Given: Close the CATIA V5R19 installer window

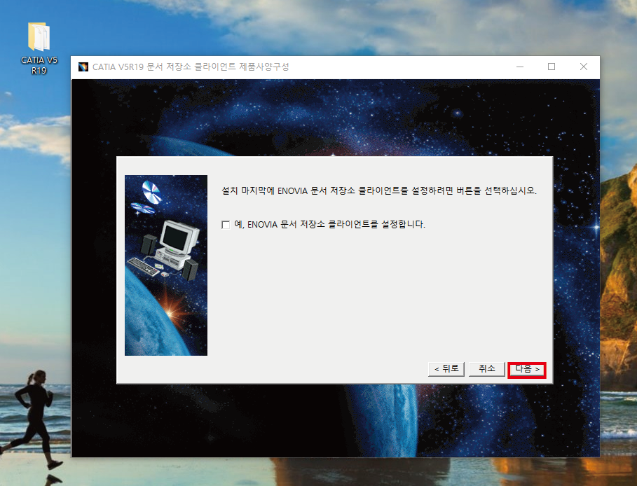Looking at the screenshot, I should pyautogui.click(x=583, y=67).
